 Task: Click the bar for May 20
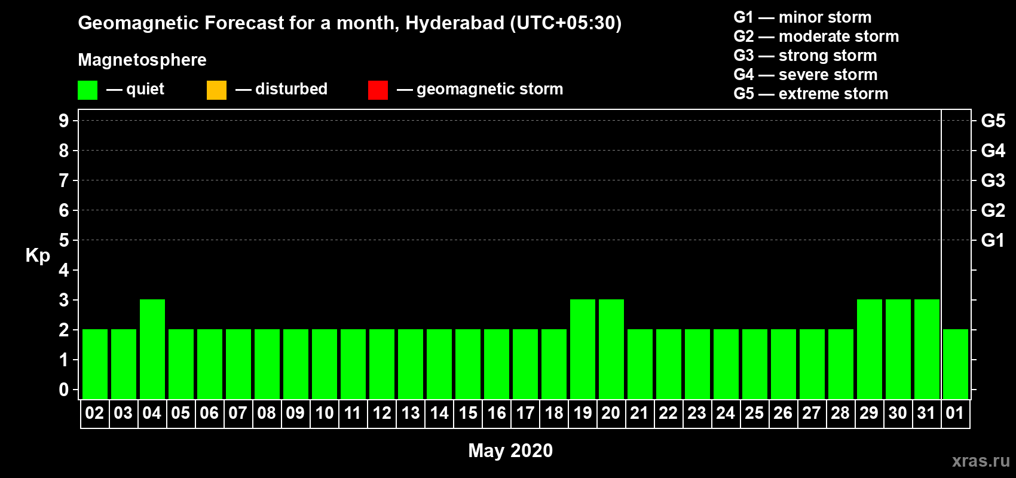[x=611, y=349]
